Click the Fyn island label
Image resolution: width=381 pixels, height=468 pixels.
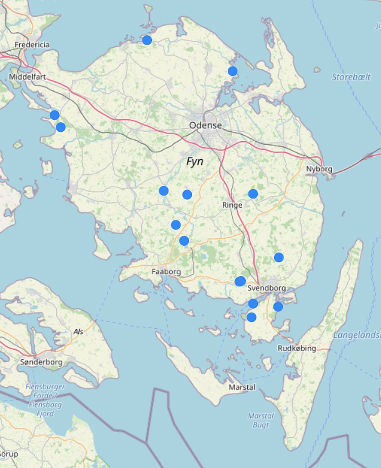click(x=195, y=162)
